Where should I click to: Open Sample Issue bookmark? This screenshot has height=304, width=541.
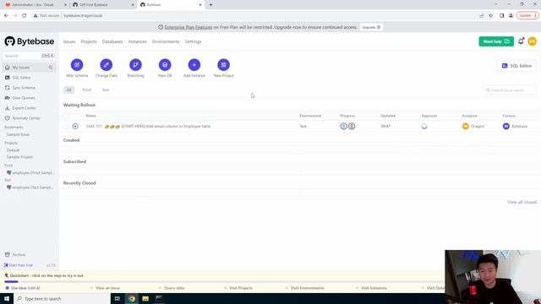[x=18, y=134]
